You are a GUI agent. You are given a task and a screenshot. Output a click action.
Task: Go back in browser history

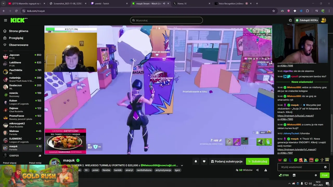[4, 11]
